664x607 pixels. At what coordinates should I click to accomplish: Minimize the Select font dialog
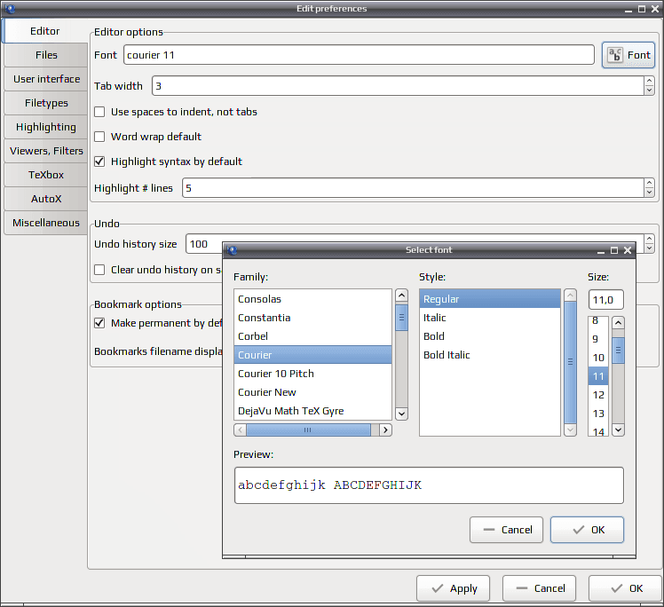pyautogui.click(x=600, y=251)
